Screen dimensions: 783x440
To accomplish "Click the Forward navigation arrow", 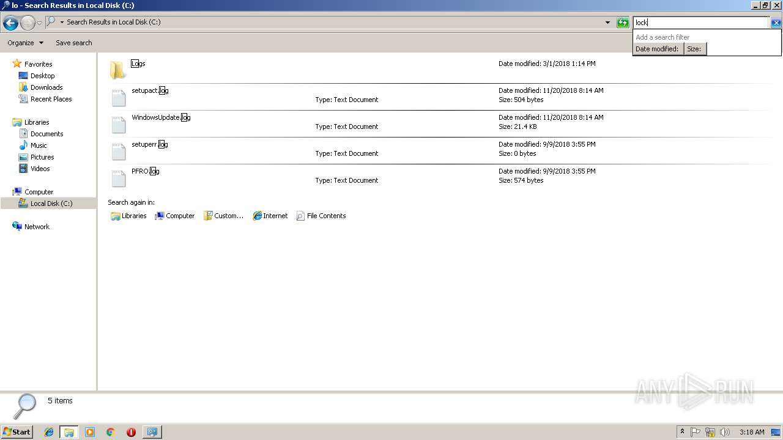I will point(28,23).
